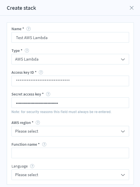Open help tooltip next to Type label

coord(27,51)
